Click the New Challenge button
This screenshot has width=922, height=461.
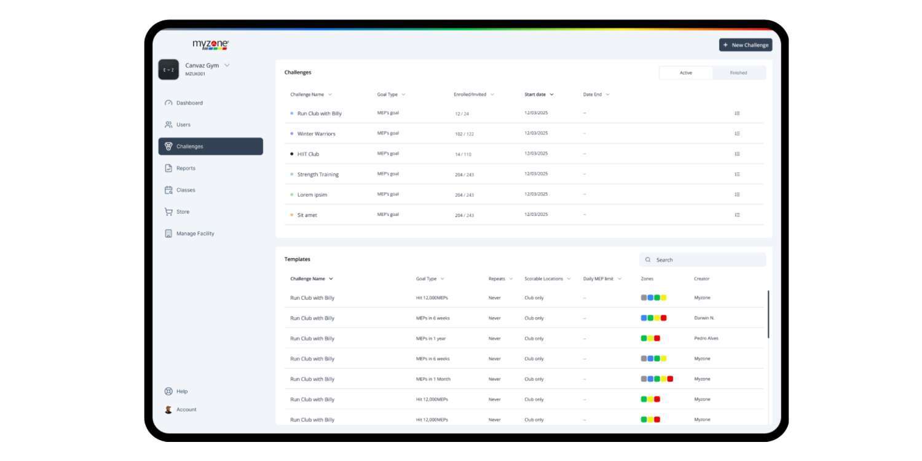tap(745, 45)
